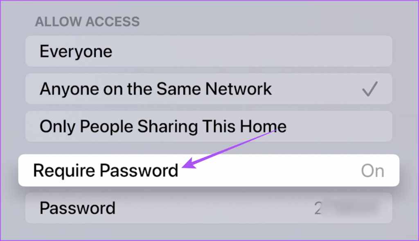The height and width of the screenshot is (241, 419).
Task: Click the checkmark beside Same Network
Action: (x=370, y=88)
